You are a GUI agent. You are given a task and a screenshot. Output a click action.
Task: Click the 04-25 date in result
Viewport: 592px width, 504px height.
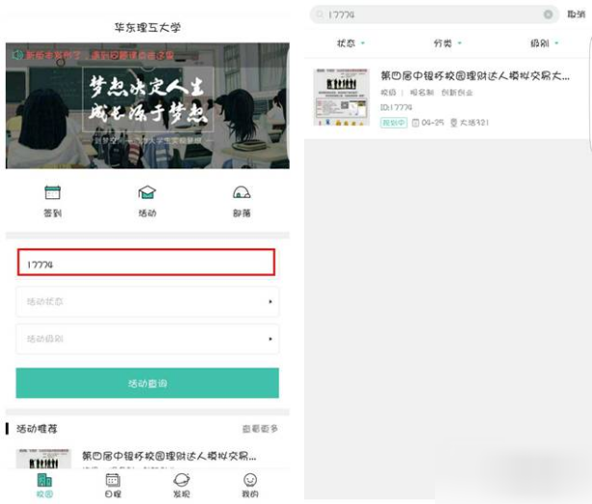click(432, 122)
